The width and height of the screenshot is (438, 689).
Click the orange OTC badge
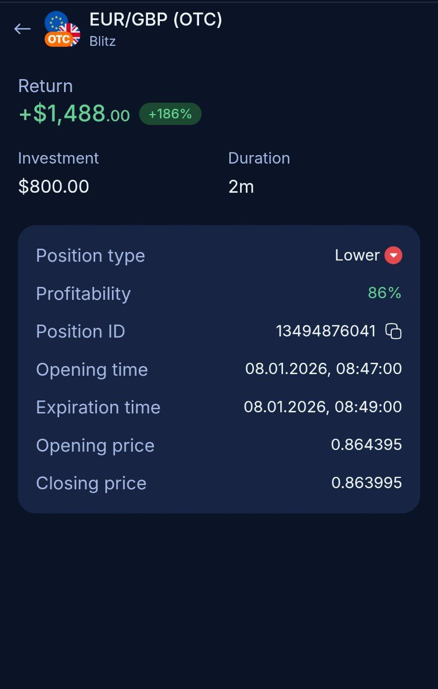click(x=58, y=39)
